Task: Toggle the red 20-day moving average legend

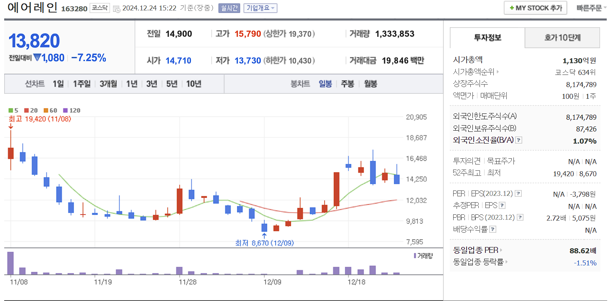Action: click(26, 111)
